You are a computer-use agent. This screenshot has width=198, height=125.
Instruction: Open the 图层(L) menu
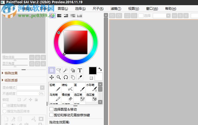(63, 9)
